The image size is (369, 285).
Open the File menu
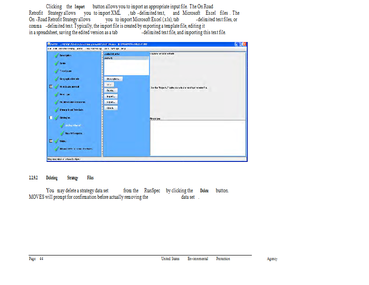tap(49, 48)
